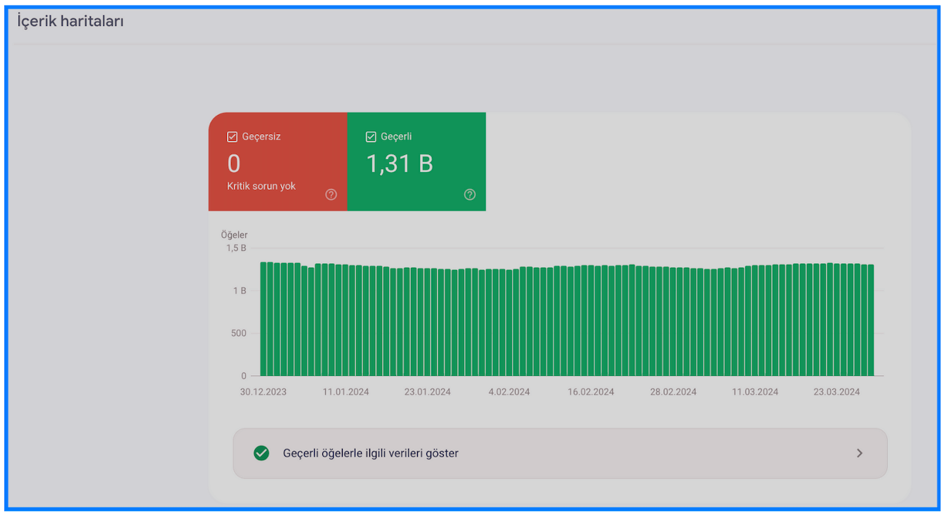Viewport: 951px width, 519px height.
Task: Click the last green bar of the chart
Action: pos(871,321)
